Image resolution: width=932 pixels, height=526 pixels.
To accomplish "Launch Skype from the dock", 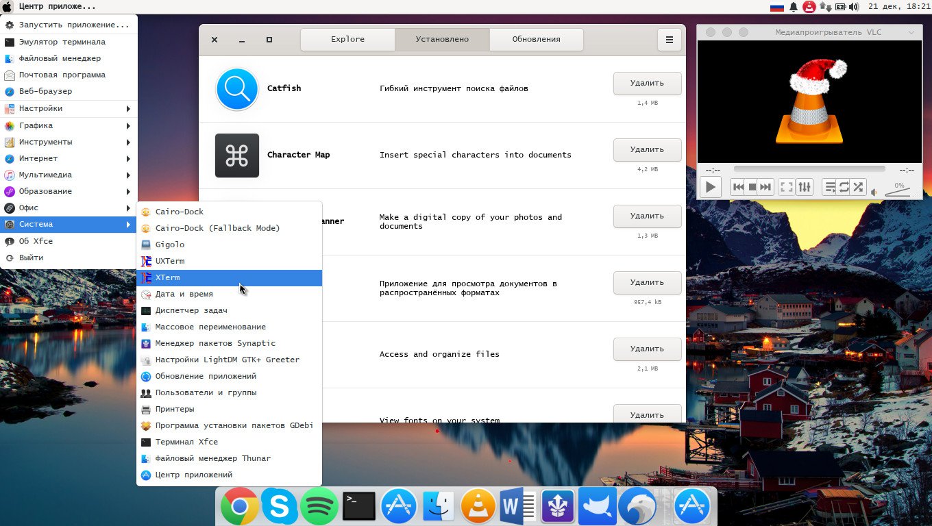I will coord(279,507).
